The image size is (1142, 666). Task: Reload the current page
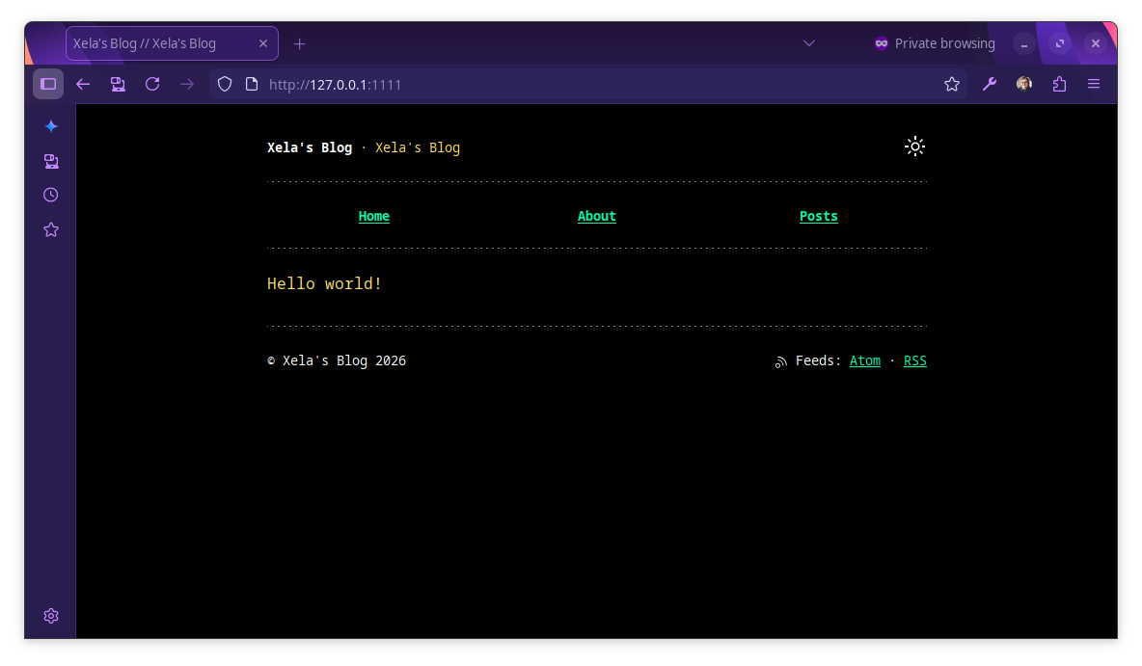tap(152, 84)
